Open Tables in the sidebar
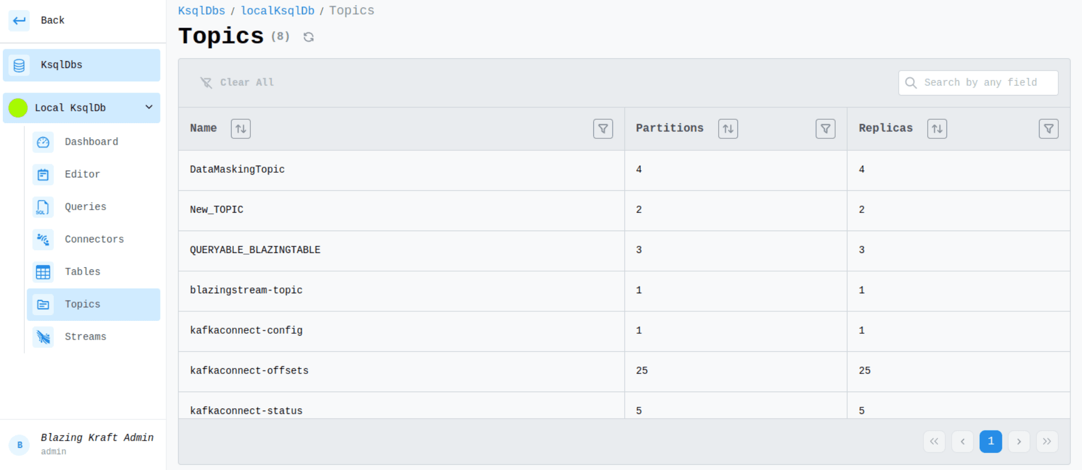The image size is (1082, 470). pos(82,272)
